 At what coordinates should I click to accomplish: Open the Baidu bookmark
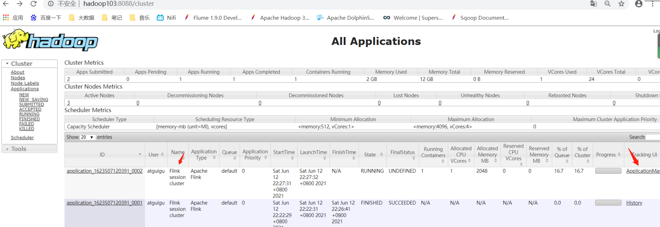[x=46, y=18]
